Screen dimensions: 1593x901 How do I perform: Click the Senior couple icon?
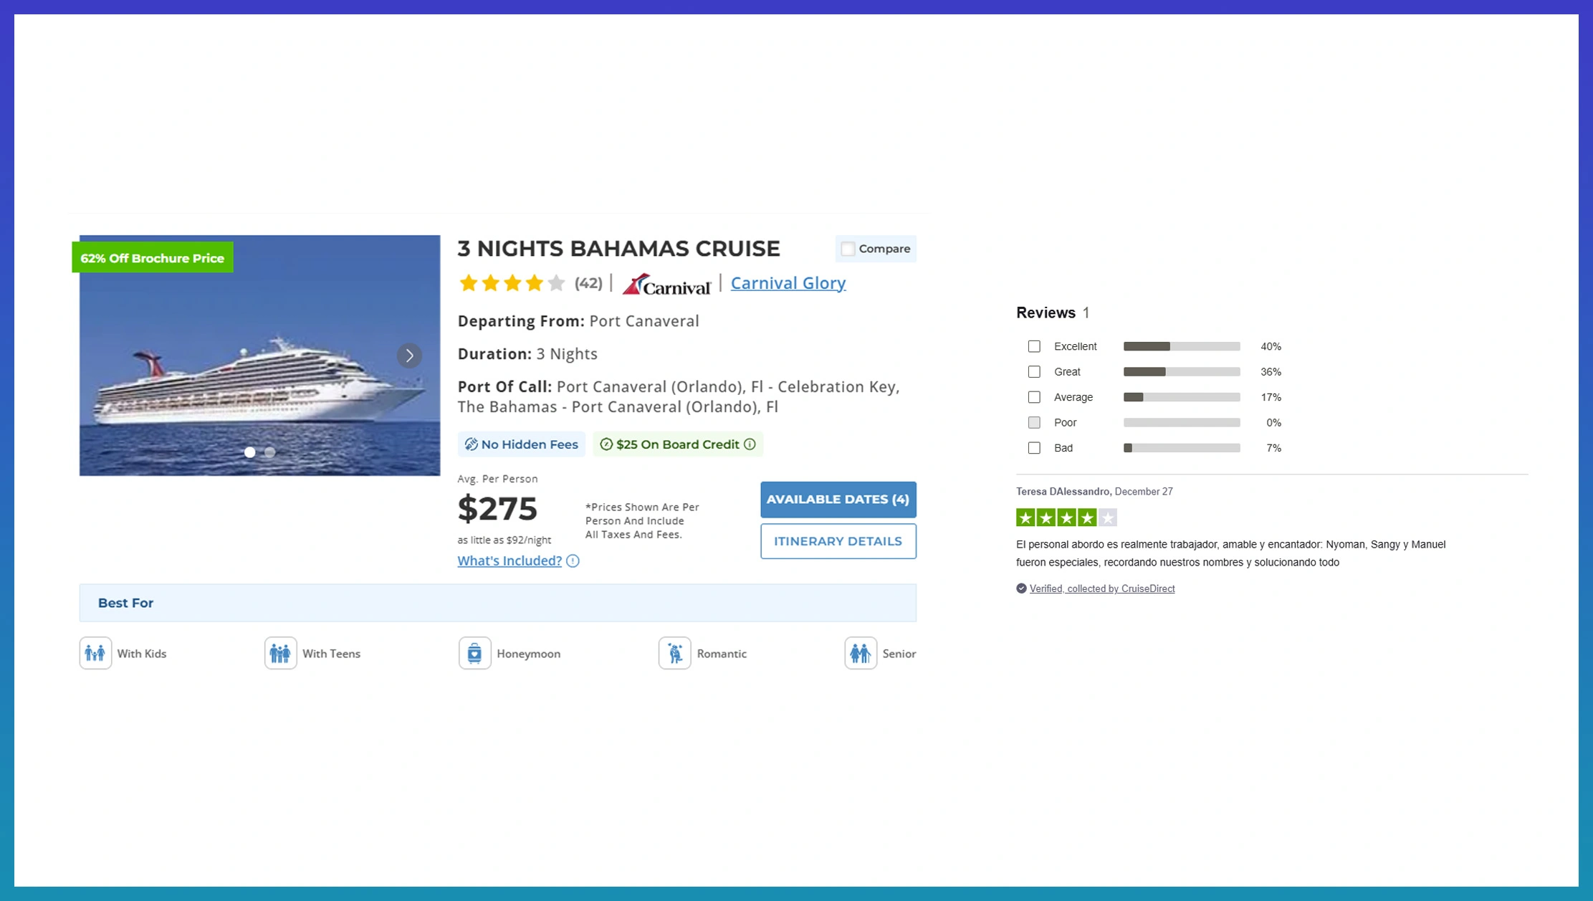pyautogui.click(x=860, y=653)
